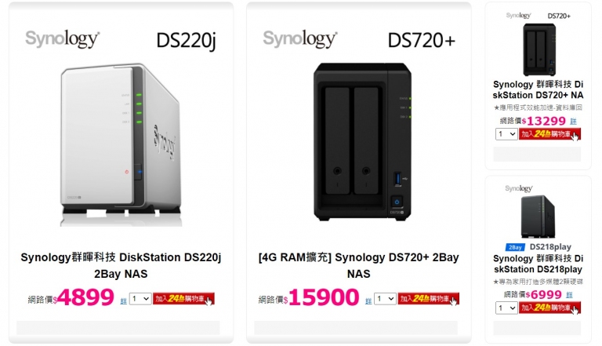This screenshot has height=346, width=602.
Task: Click the small DS720+ thumbnail image
Action: point(539,49)
